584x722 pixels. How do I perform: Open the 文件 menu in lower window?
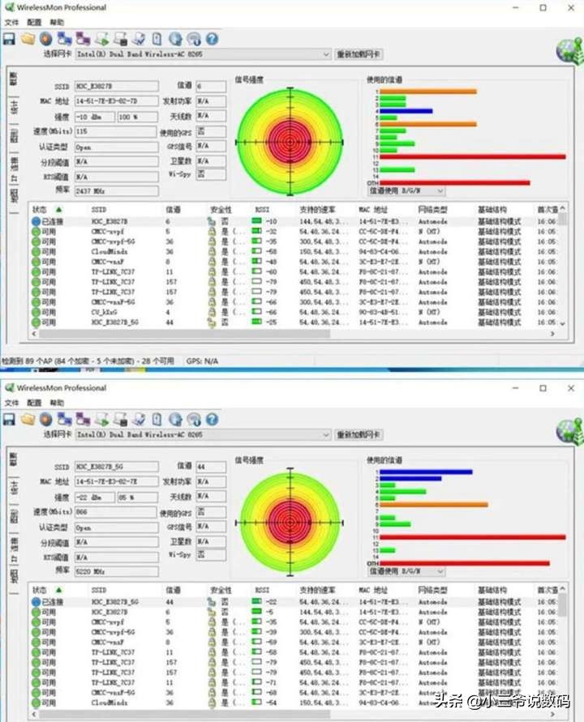pyautogui.click(x=11, y=403)
